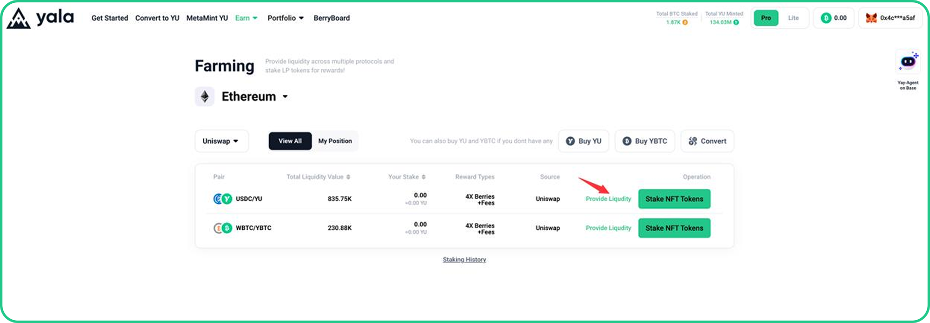Click Uniswap source in WBTC/YBTC row

pyautogui.click(x=548, y=228)
